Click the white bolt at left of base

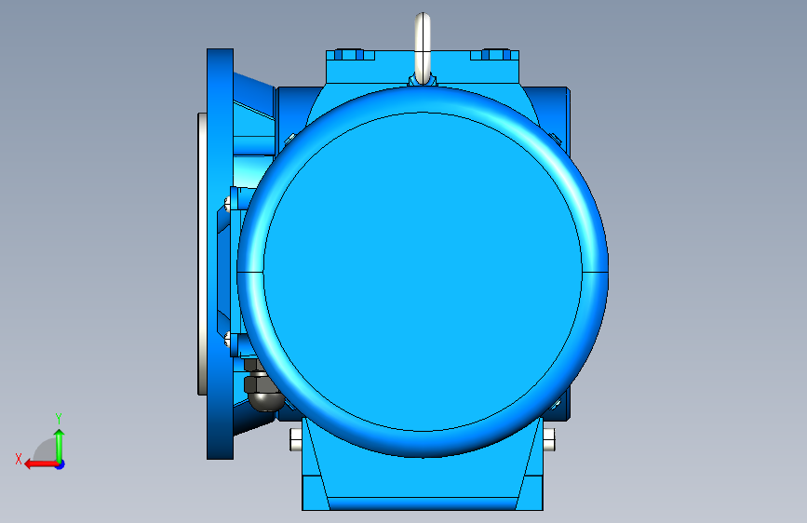pyautogui.click(x=295, y=439)
